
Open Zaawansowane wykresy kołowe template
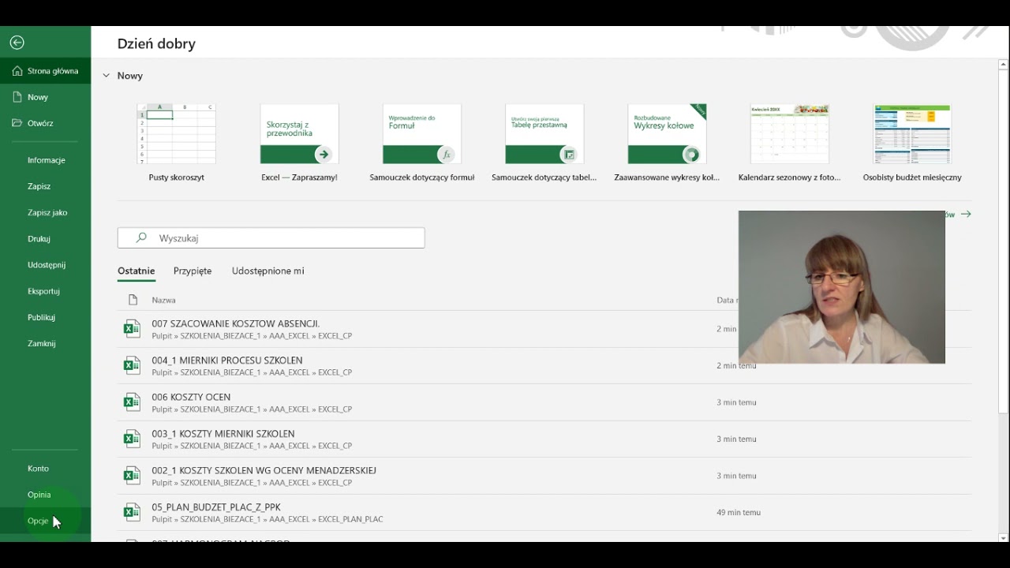(667, 143)
